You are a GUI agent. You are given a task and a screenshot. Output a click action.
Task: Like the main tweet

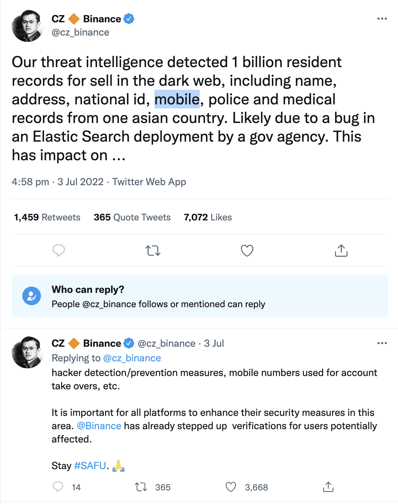(x=247, y=250)
